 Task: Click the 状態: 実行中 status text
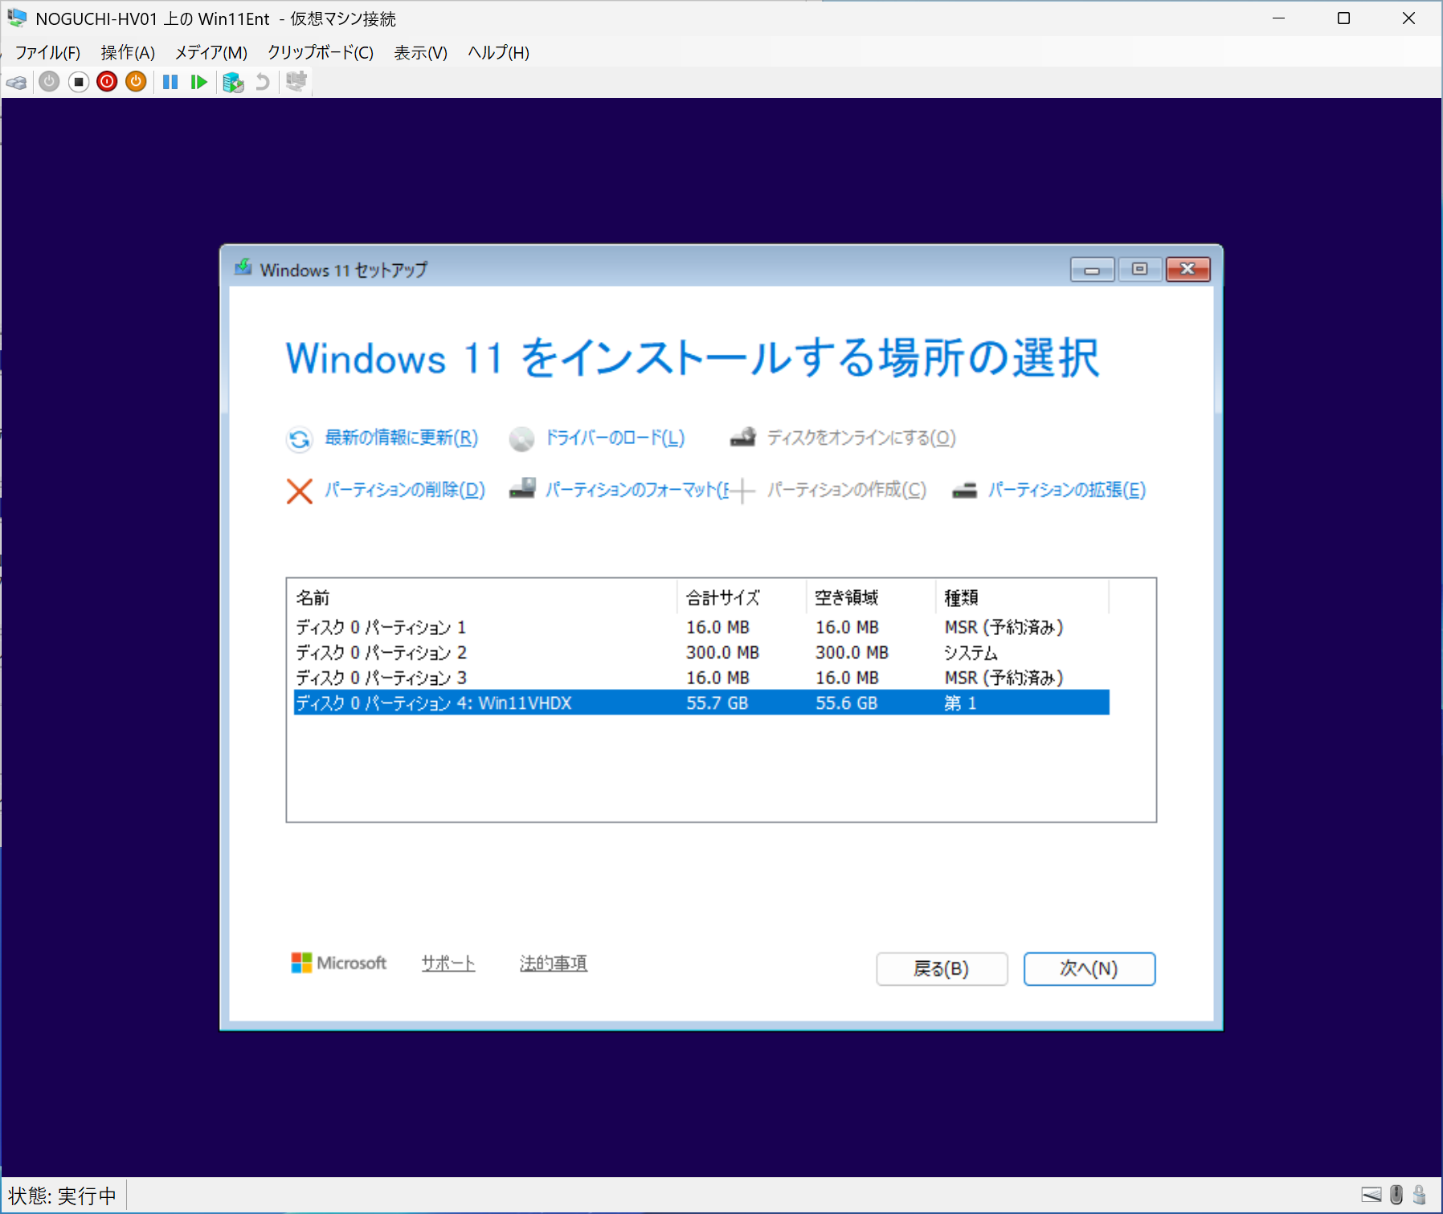pos(63,1196)
